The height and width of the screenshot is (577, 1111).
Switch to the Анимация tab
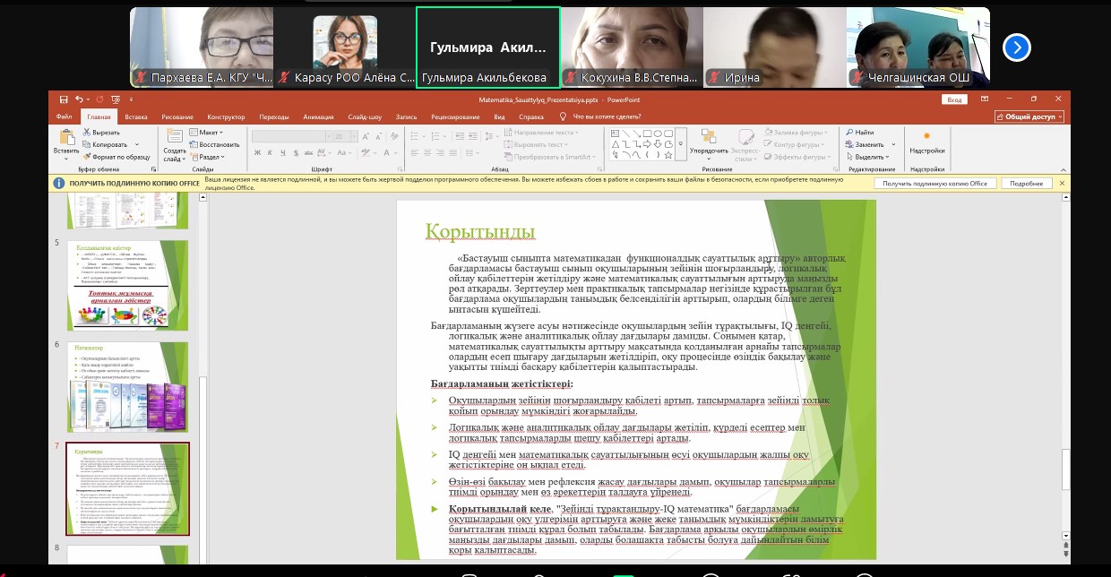[318, 116]
